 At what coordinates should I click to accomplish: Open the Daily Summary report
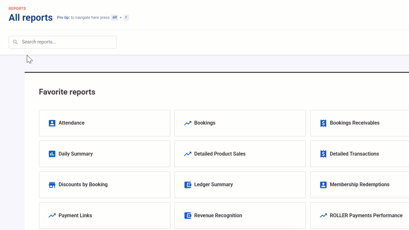(x=104, y=154)
